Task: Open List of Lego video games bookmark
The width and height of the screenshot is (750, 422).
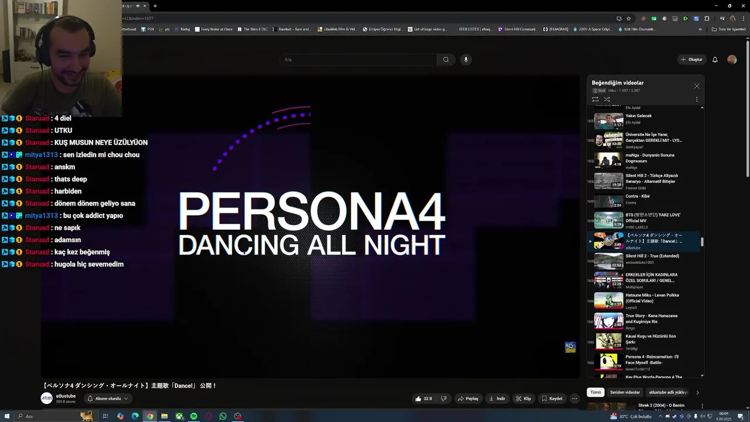Action: (x=427, y=29)
